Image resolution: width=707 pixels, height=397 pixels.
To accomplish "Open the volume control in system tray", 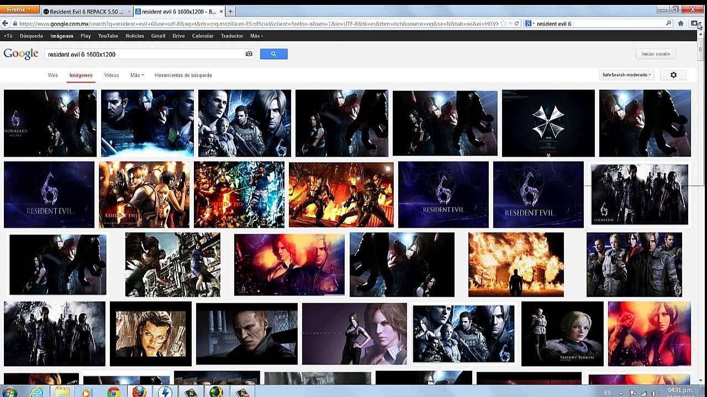I will click(655, 393).
